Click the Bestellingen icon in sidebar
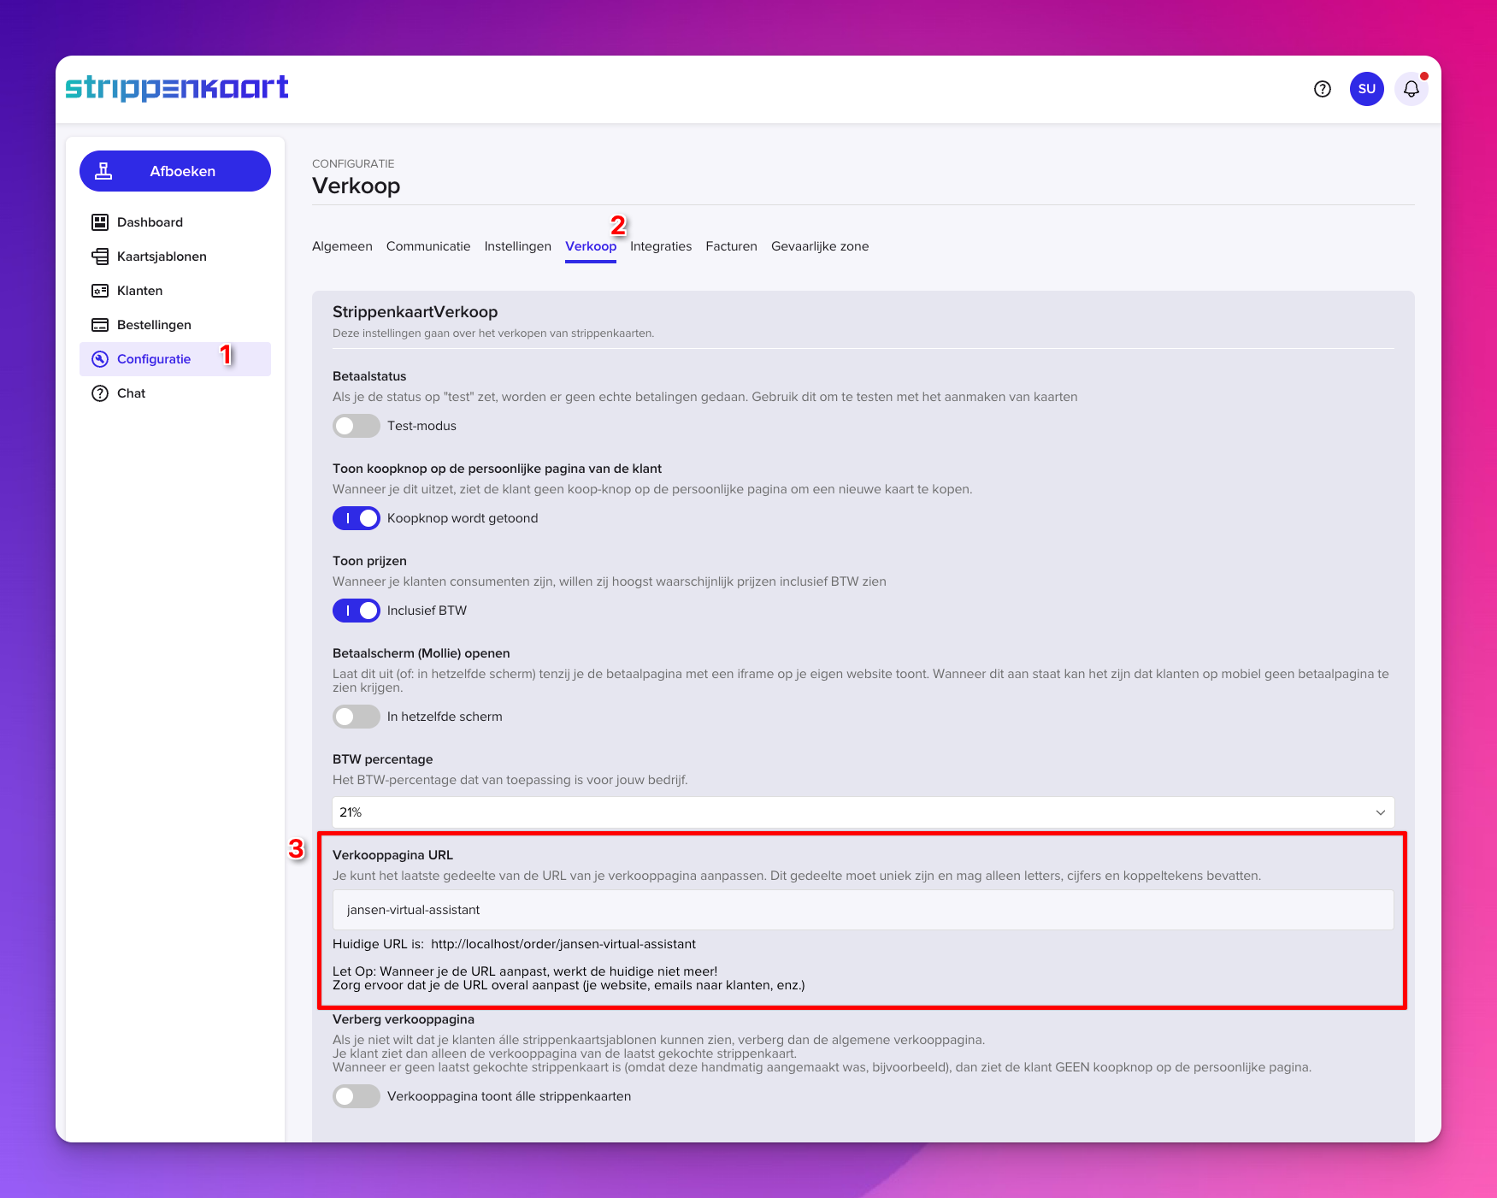Image resolution: width=1497 pixels, height=1198 pixels. tap(100, 325)
